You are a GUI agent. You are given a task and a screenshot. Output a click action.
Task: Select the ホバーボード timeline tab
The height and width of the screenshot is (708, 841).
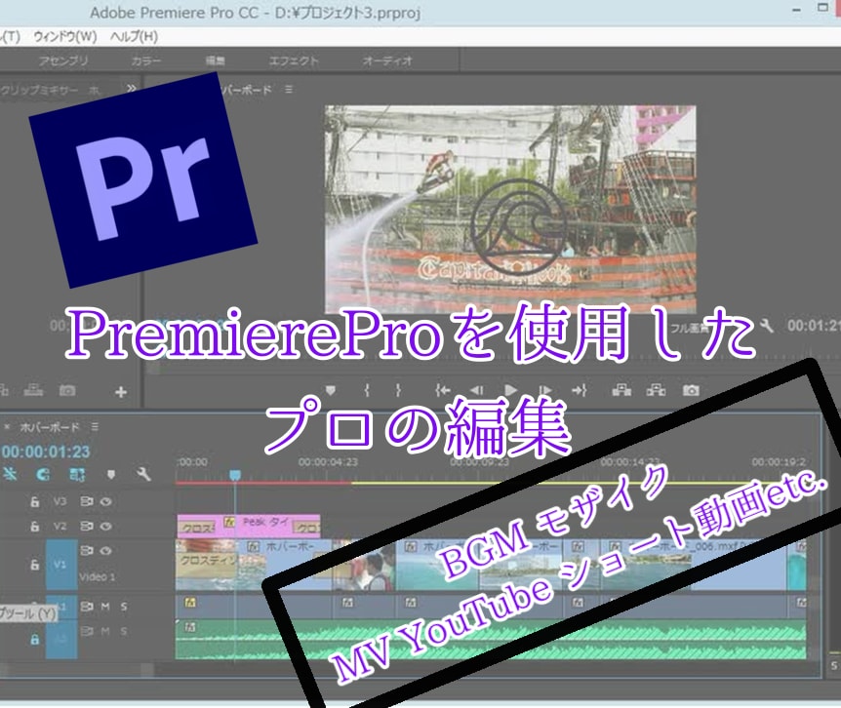point(50,427)
